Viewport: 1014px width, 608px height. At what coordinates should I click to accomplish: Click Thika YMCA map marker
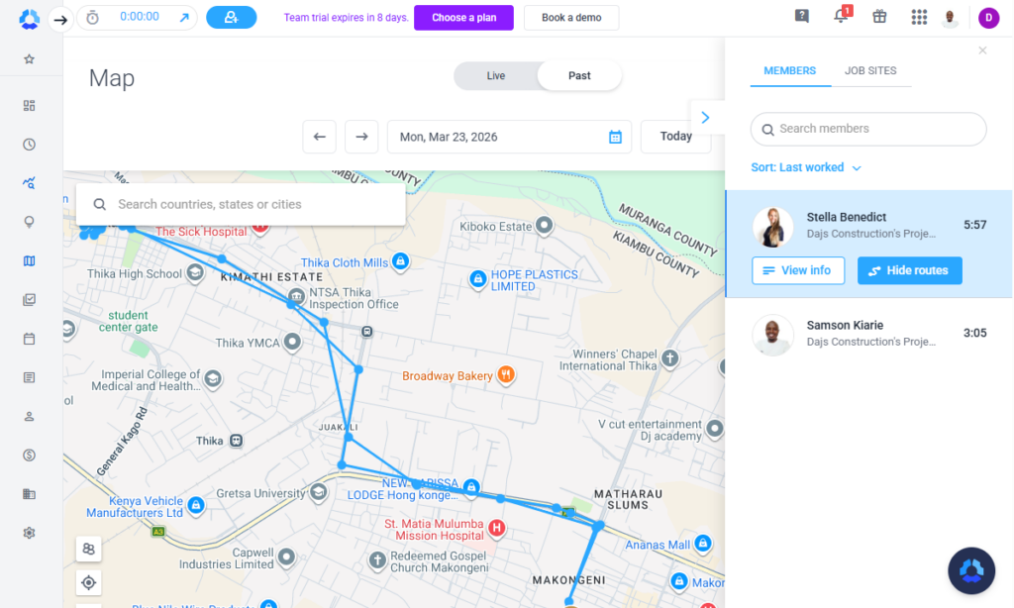point(292,341)
